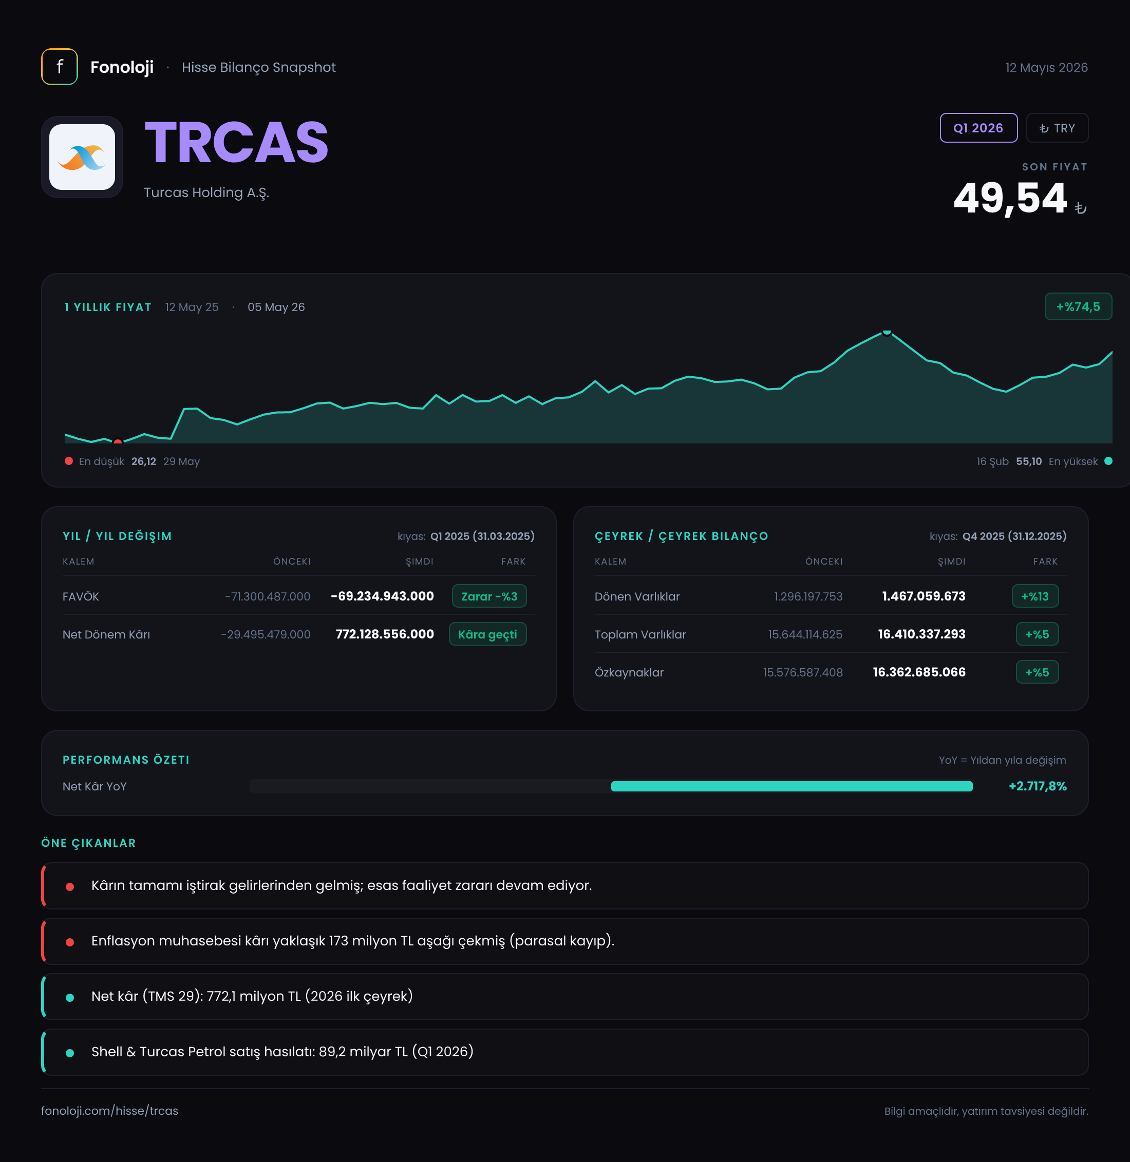Screen dimensions: 1130x1162
Task: Click the Fonoloji 'f' logo icon
Action: [60, 67]
